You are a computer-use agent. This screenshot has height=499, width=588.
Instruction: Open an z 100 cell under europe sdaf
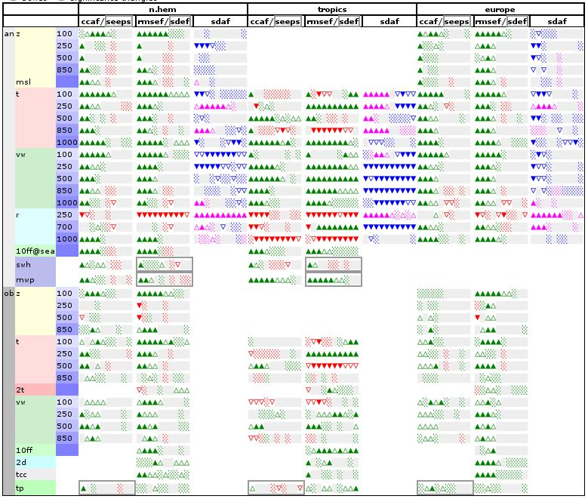coord(557,34)
